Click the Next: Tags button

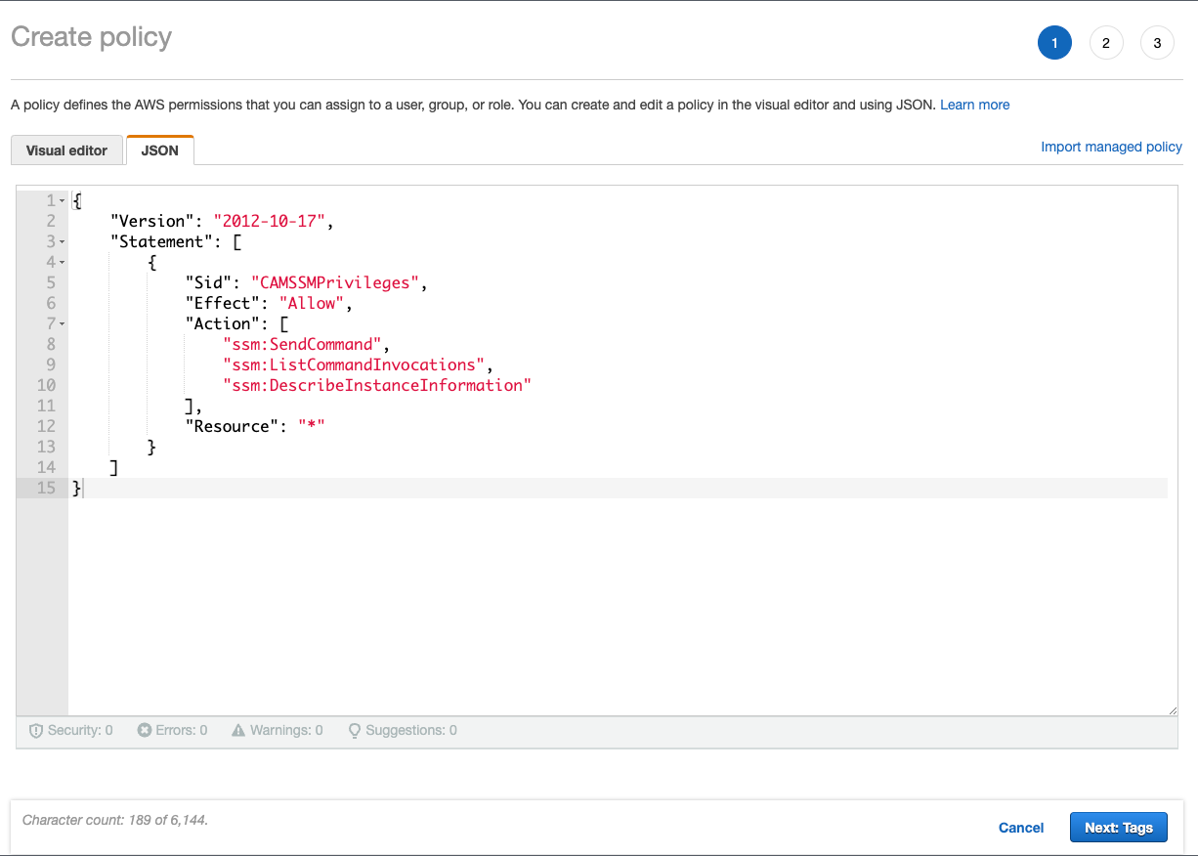click(x=1119, y=828)
